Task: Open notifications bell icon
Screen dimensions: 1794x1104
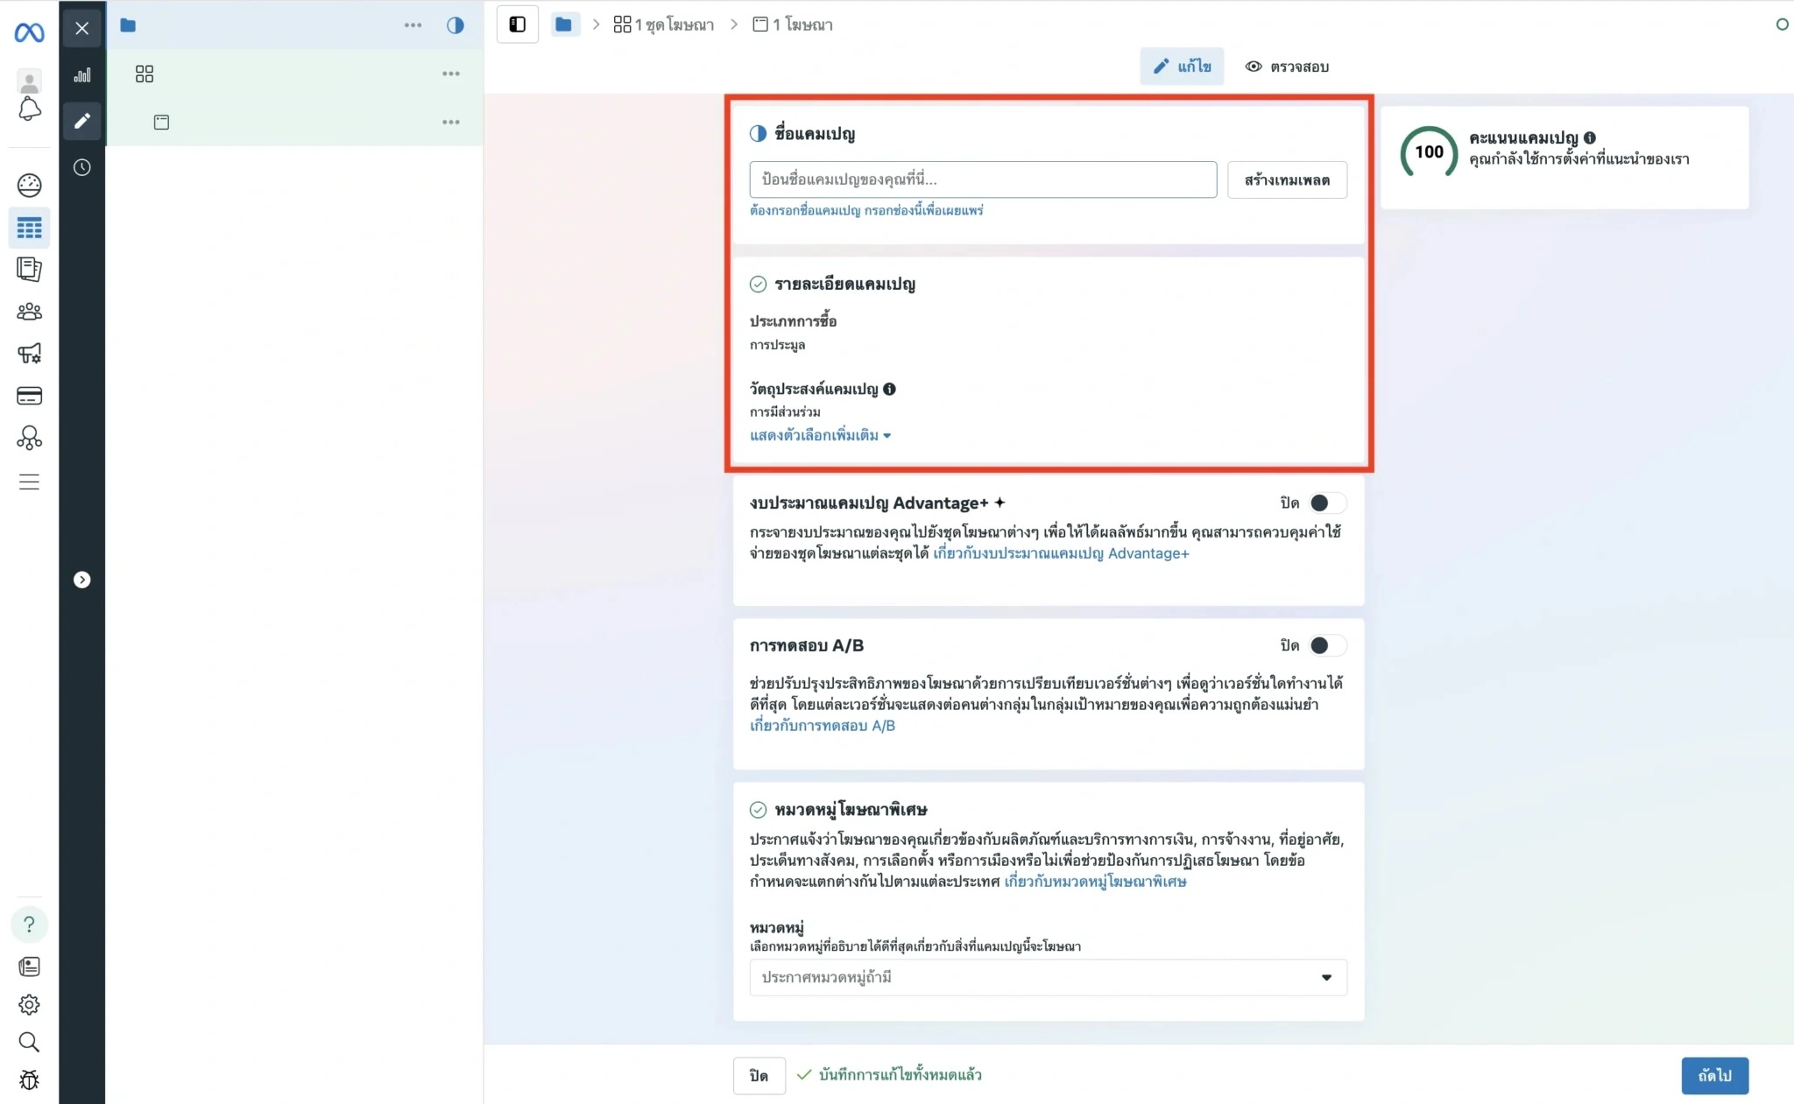Action: pyautogui.click(x=29, y=109)
